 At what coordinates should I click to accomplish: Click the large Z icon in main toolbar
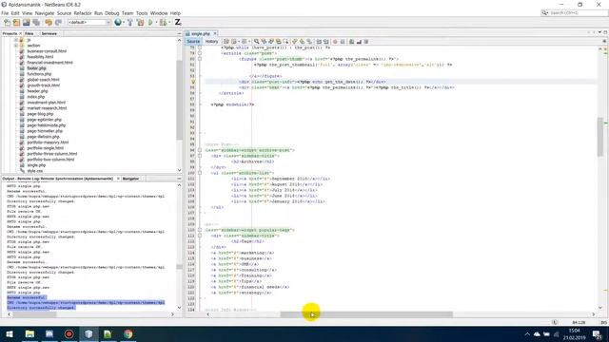click(x=178, y=23)
